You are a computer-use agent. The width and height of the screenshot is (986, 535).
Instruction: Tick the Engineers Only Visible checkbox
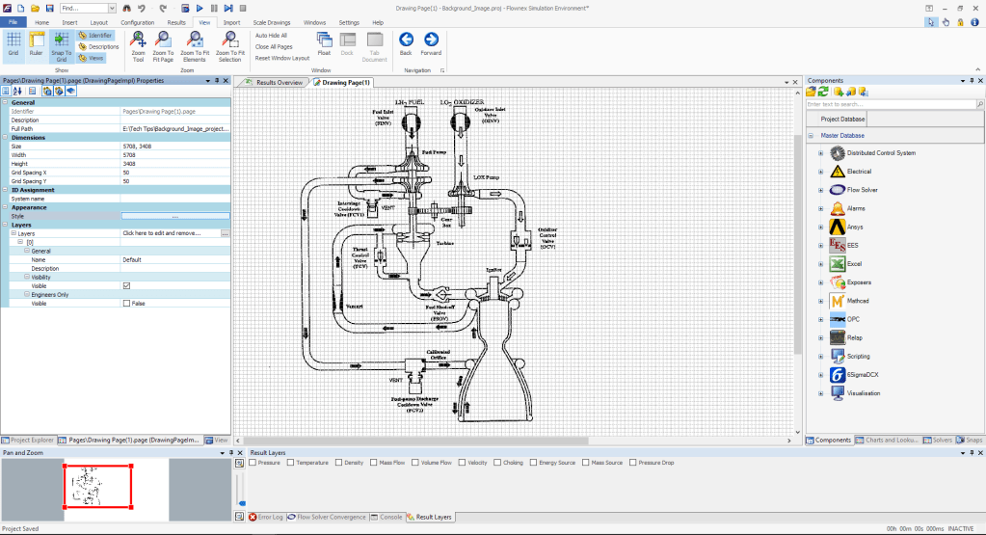tap(127, 303)
